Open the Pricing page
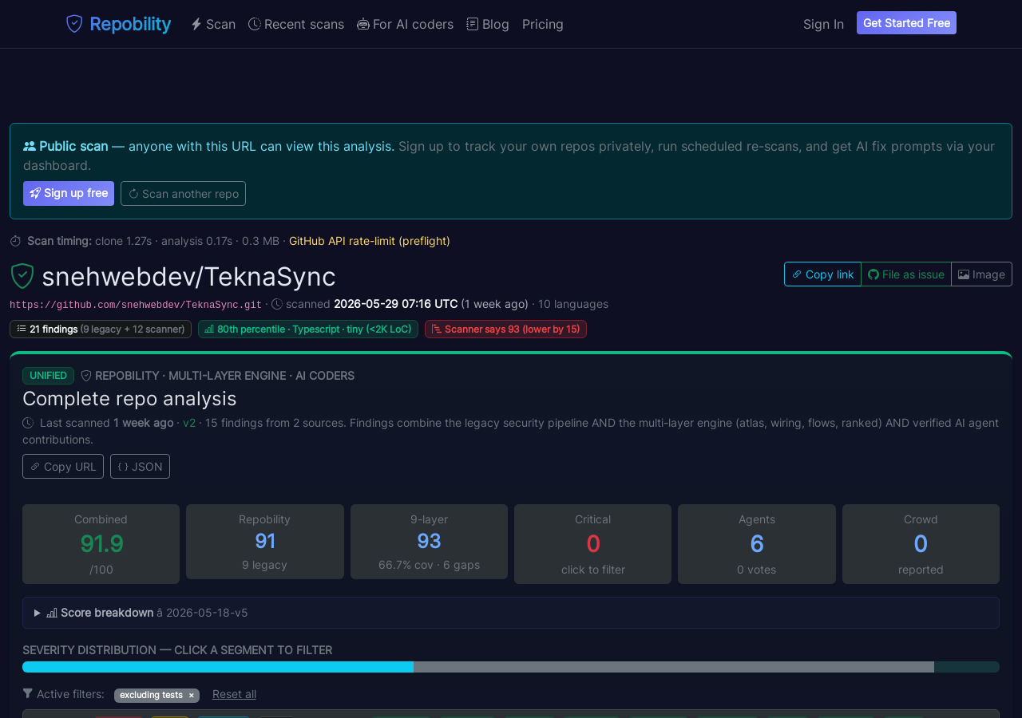This screenshot has height=718, width=1022. [543, 24]
